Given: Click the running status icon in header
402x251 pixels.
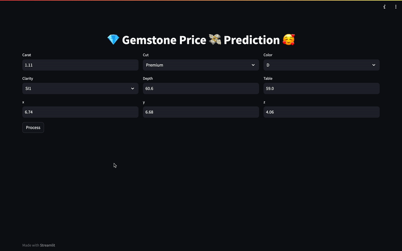Looking at the screenshot, I should pos(384,7).
